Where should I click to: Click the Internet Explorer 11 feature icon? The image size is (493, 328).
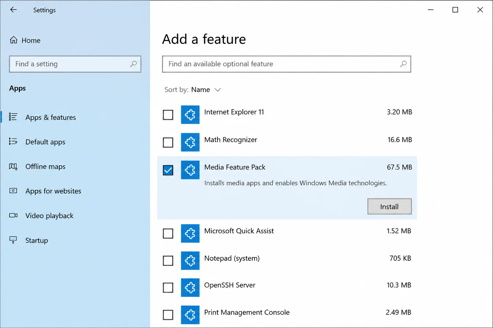pyautogui.click(x=190, y=115)
